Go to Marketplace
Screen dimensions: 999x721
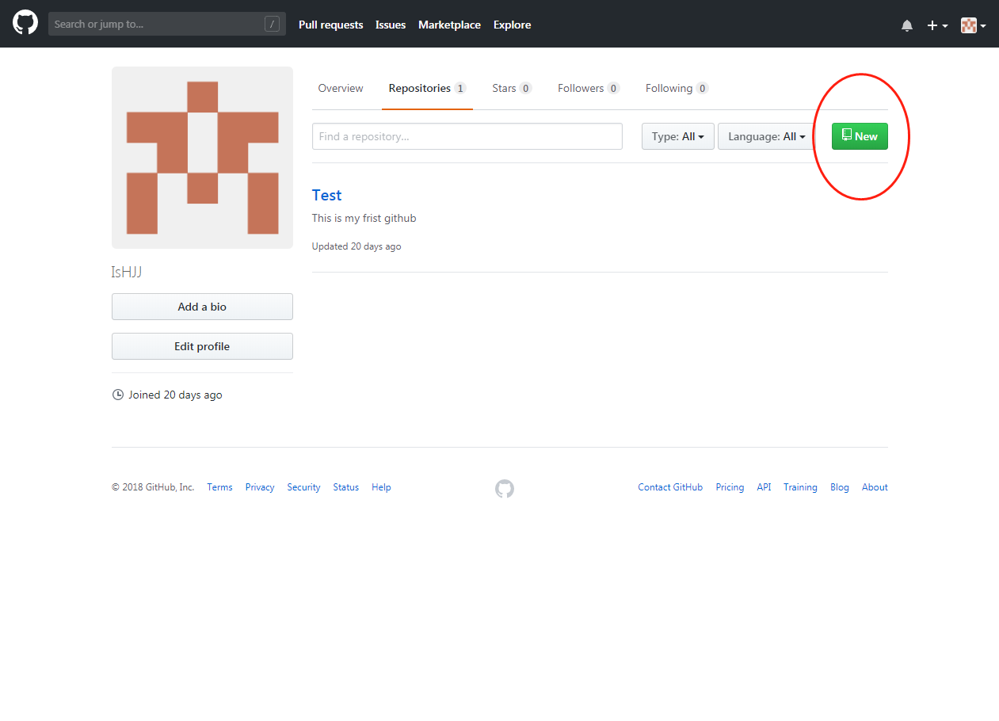click(449, 25)
